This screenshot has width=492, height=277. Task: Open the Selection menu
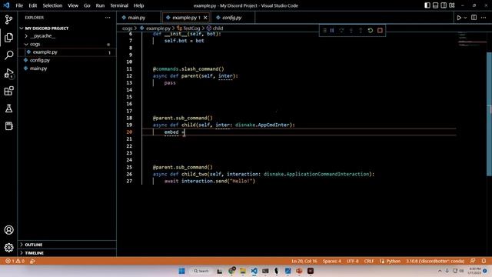[52, 5]
